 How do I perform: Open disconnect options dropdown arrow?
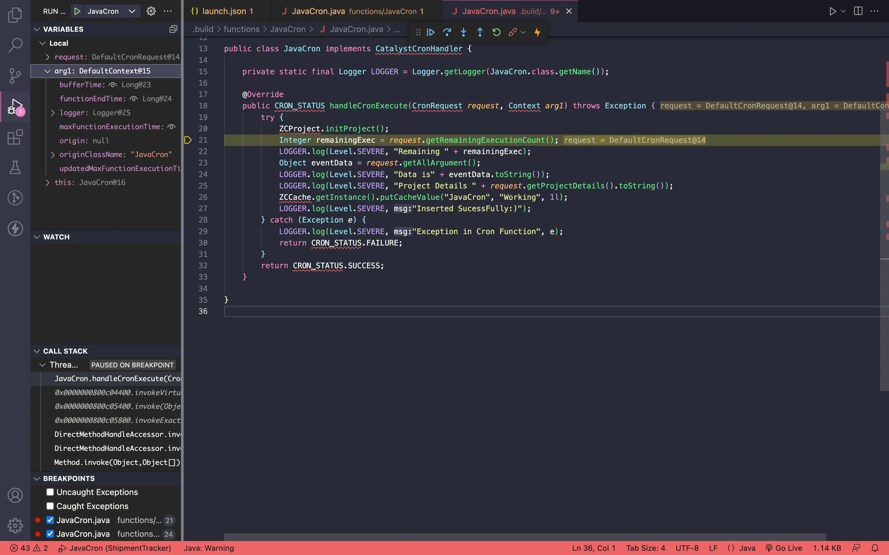523,32
